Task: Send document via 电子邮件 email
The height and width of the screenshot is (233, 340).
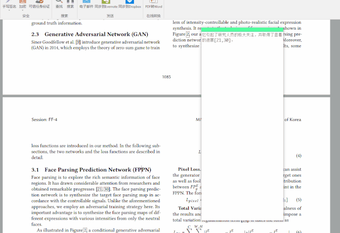Action: coord(86,4)
